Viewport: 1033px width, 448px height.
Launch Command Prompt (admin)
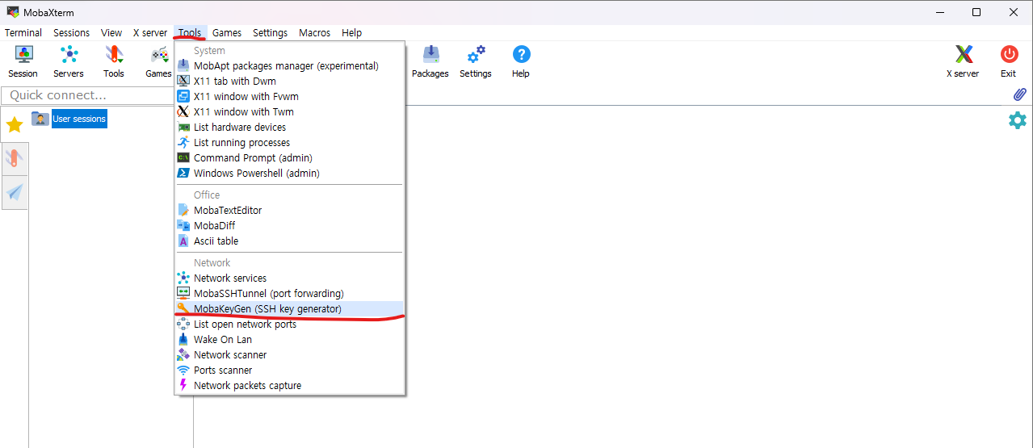click(289, 158)
